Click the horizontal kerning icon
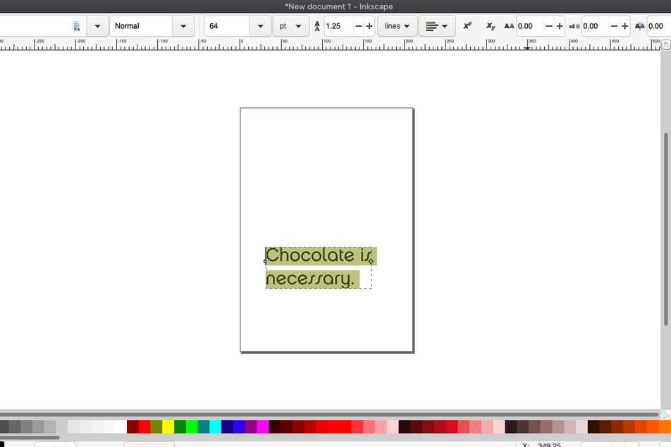 click(x=639, y=26)
